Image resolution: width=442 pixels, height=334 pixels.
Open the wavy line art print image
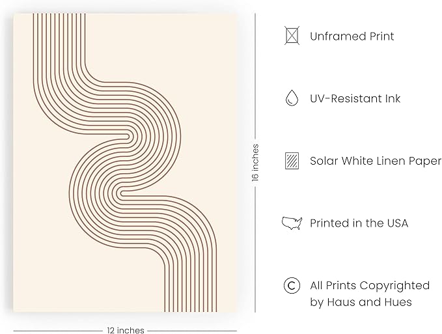point(124,163)
